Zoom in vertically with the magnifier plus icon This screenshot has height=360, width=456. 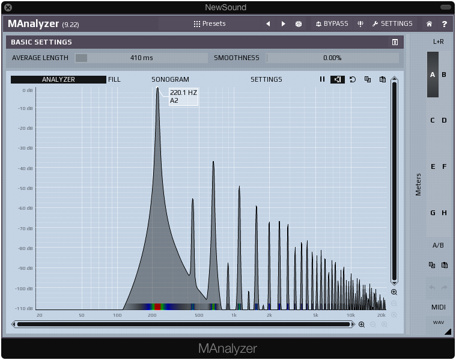click(394, 292)
